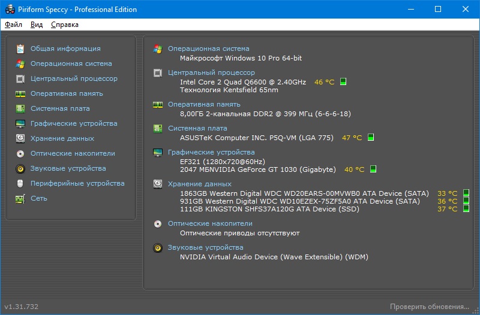The height and width of the screenshot is (315, 480).
Task: Open Системная плата heading link in summary
Action: 197,128
